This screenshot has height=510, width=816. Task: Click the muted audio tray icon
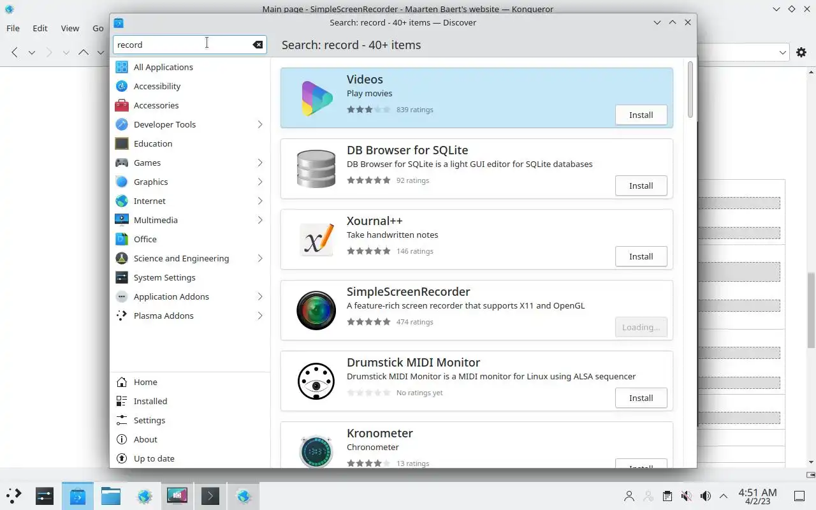click(686, 496)
